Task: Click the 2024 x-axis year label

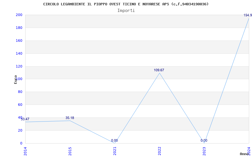Action: [x=249, y=151]
